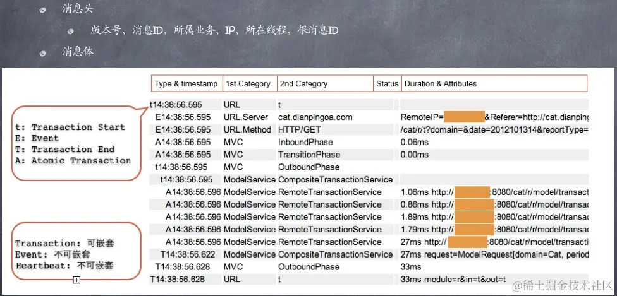
Task: Click 'OutboundPhase' in the t14:38:56.595 row
Action: [x=308, y=167]
